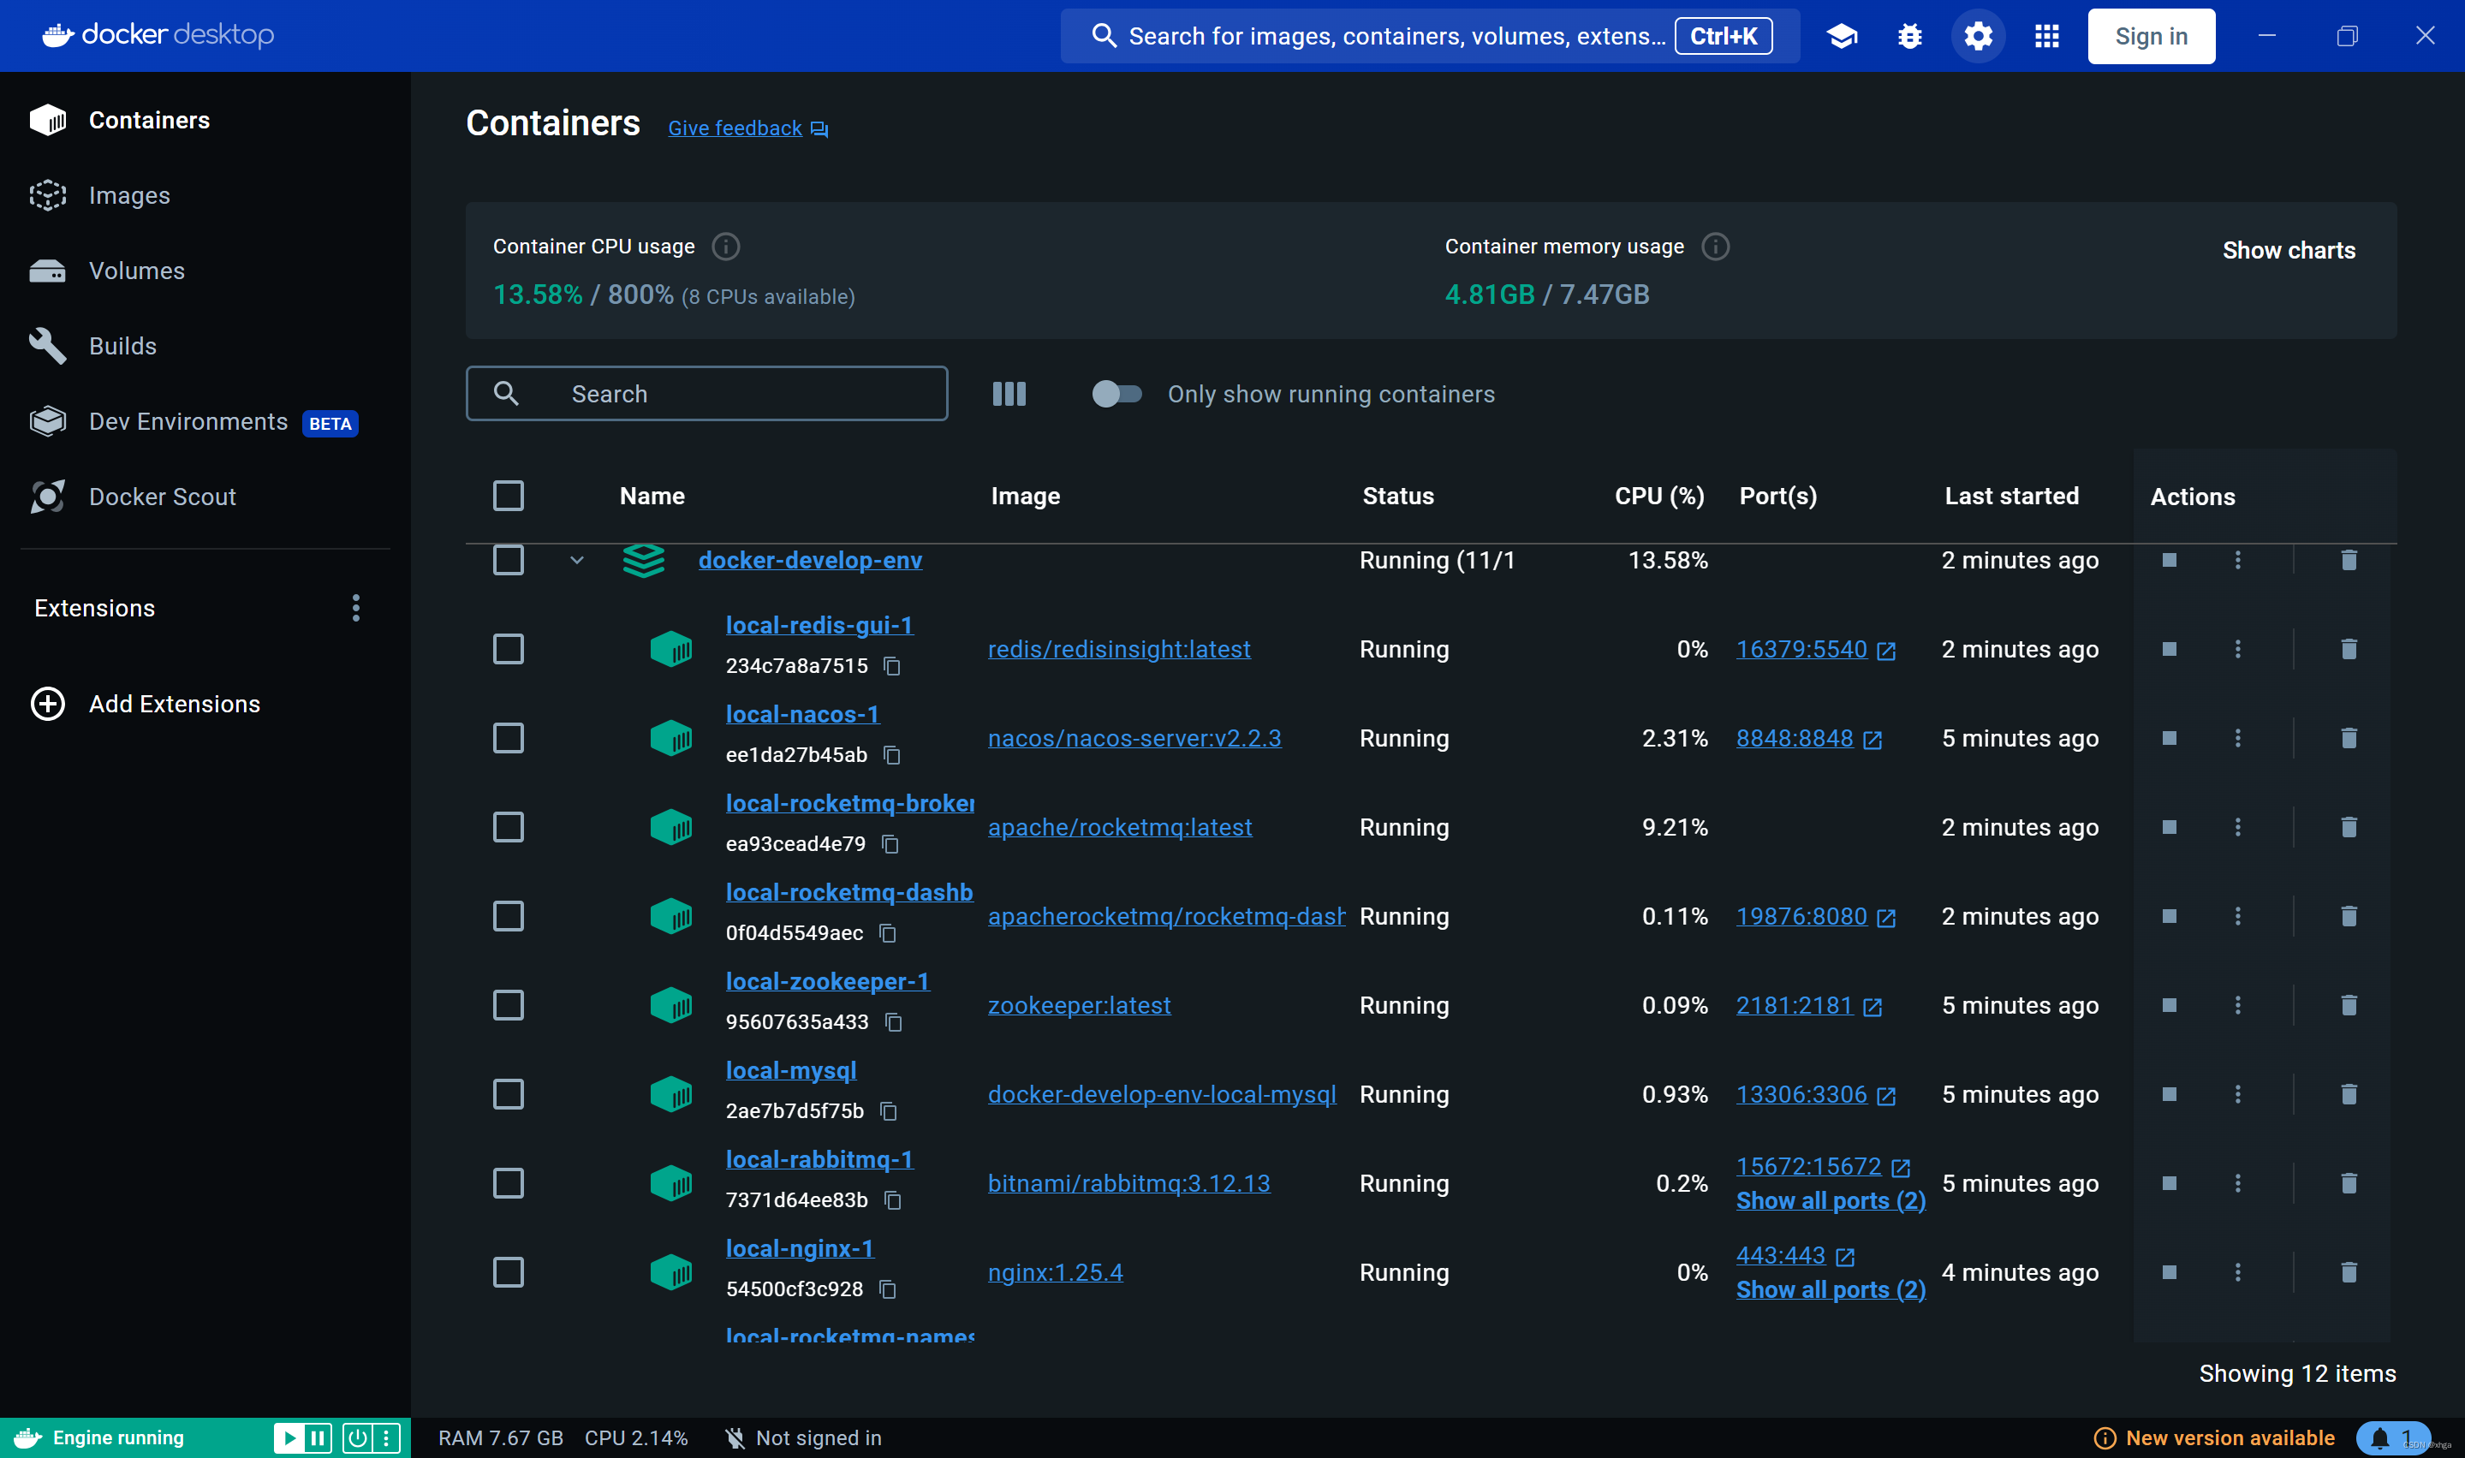Screen dimensions: 2465x1458
Task: Click the Containers main menu item
Action: [149, 118]
